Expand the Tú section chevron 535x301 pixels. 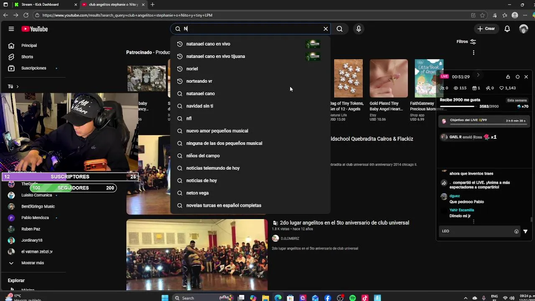tap(17, 87)
